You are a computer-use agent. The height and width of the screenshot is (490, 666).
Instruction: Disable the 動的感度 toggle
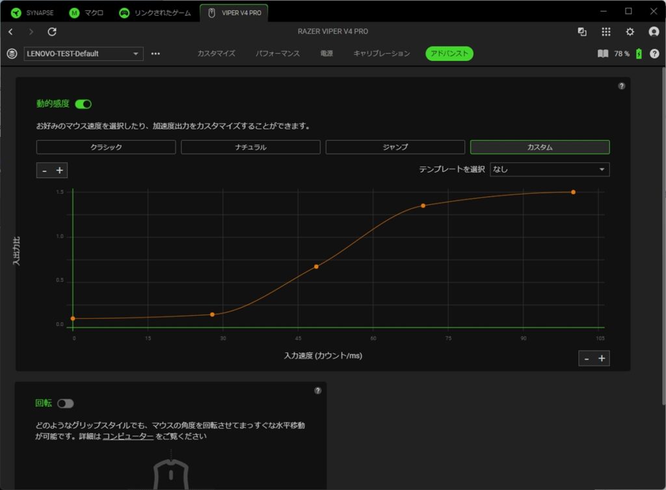point(83,104)
